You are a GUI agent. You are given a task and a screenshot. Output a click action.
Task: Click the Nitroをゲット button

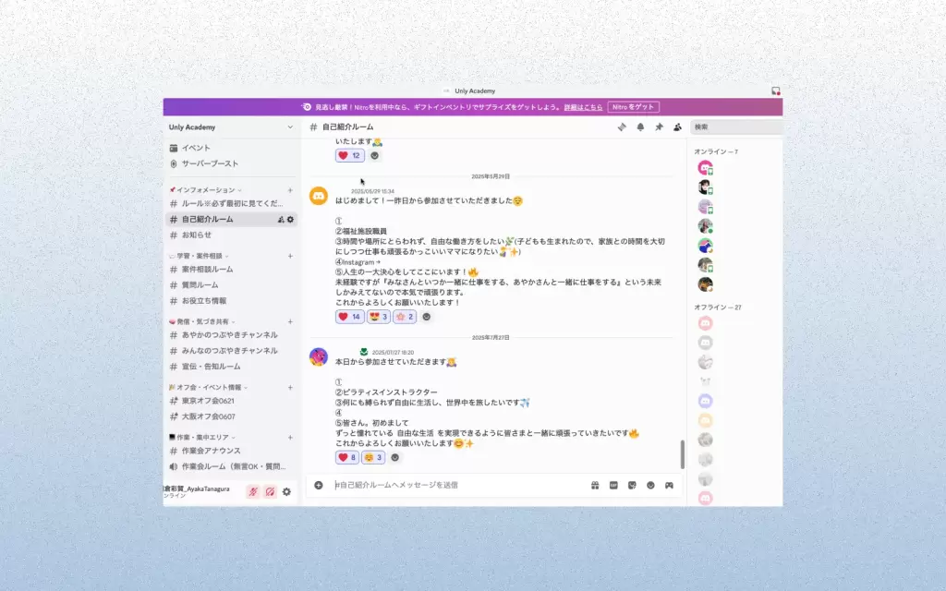pyautogui.click(x=633, y=107)
